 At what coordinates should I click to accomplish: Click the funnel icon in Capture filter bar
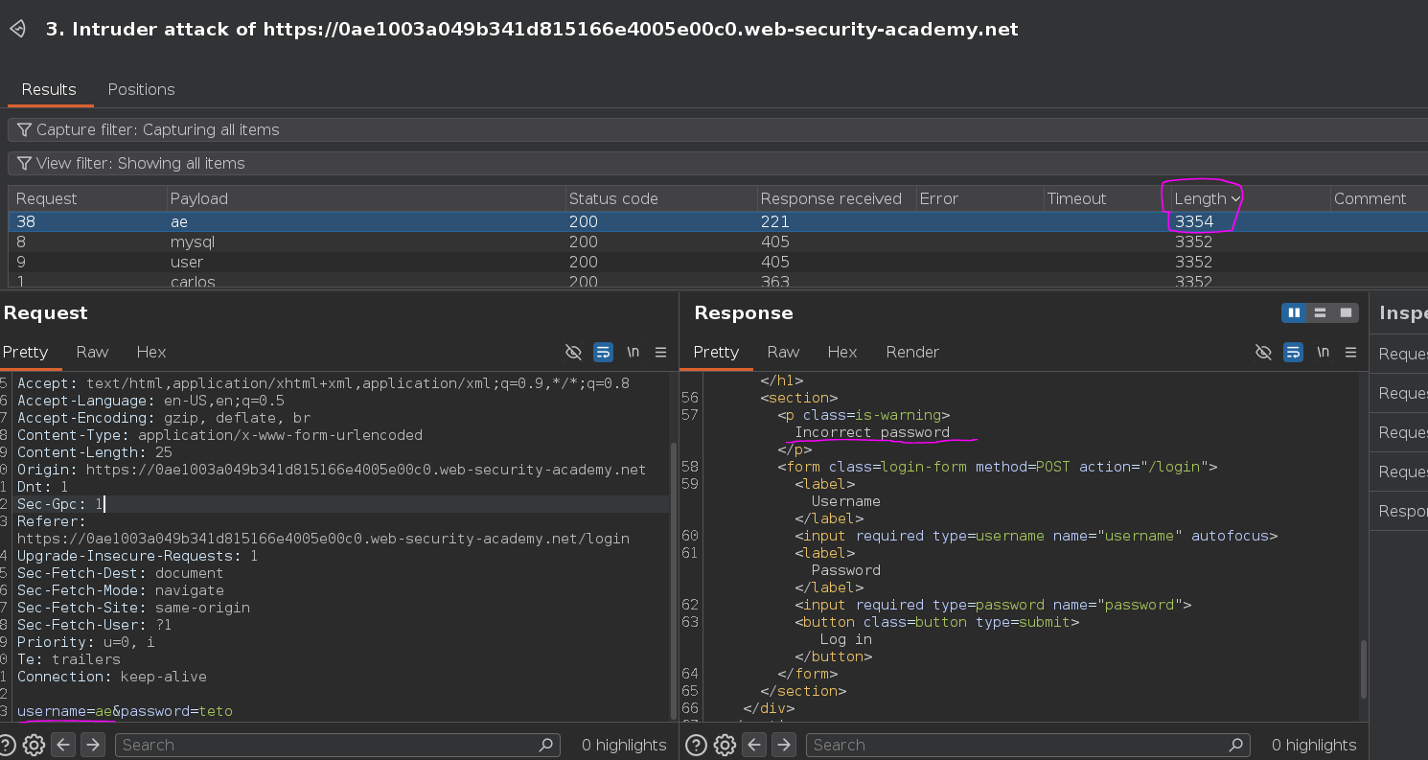click(24, 129)
